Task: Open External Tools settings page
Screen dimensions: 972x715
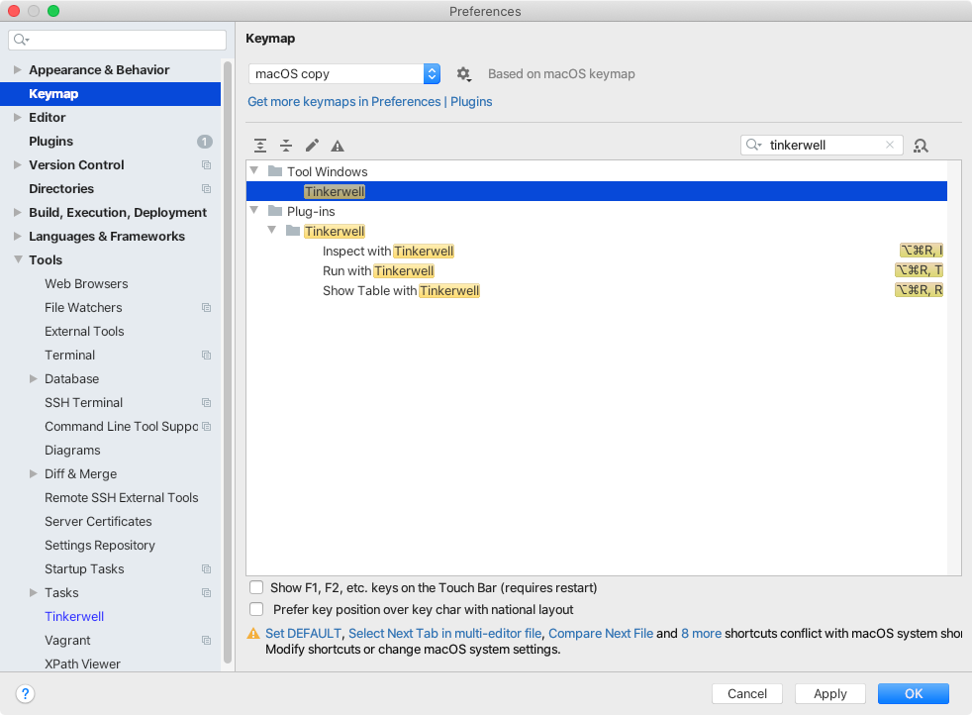Action: tap(84, 331)
